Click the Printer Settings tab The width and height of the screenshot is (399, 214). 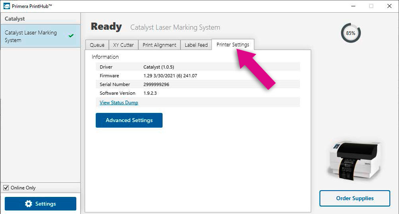pos(233,45)
